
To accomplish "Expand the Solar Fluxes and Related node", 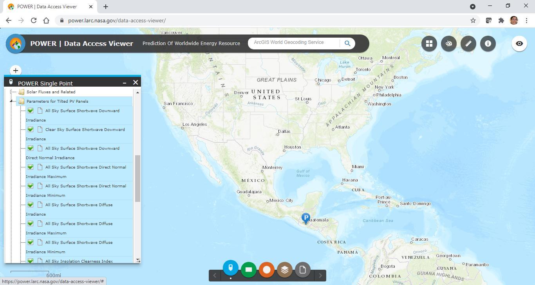I will [11, 92].
